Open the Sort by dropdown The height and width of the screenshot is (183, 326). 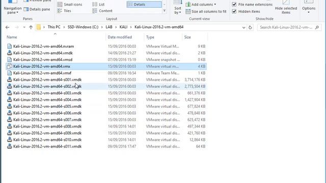178,8
